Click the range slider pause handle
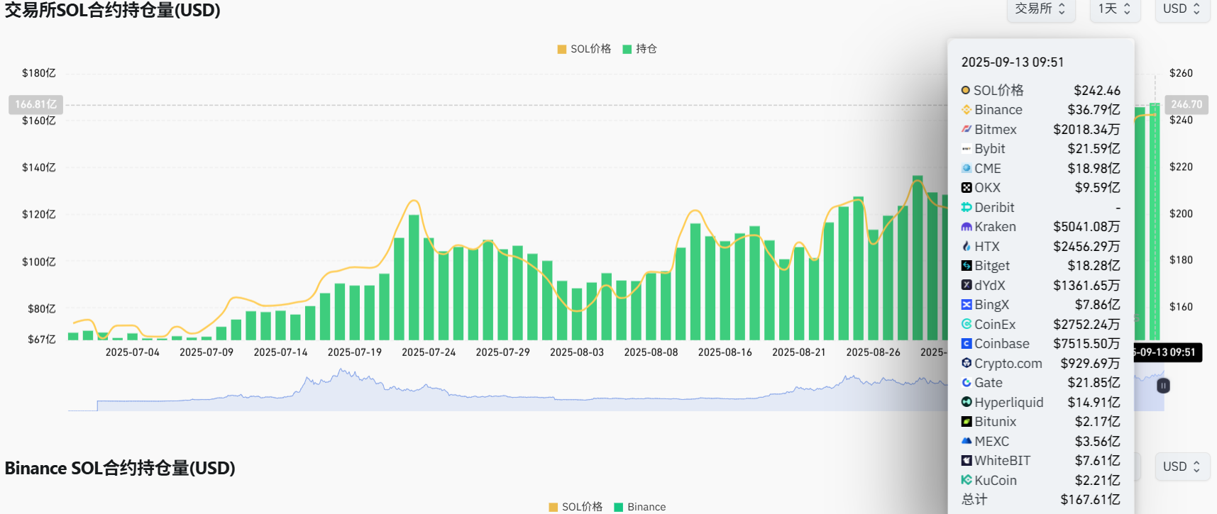The height and width of the screenshot is (514, 1217). point(1163,386)
